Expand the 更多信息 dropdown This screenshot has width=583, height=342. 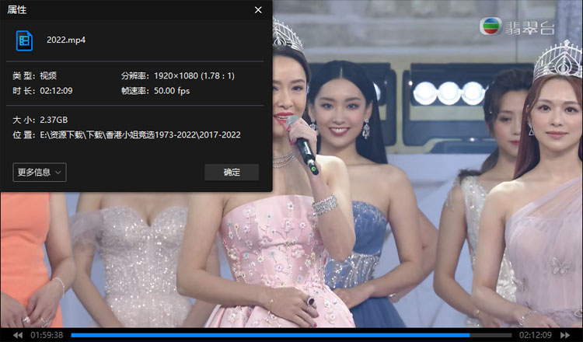(x=40, y=172)
